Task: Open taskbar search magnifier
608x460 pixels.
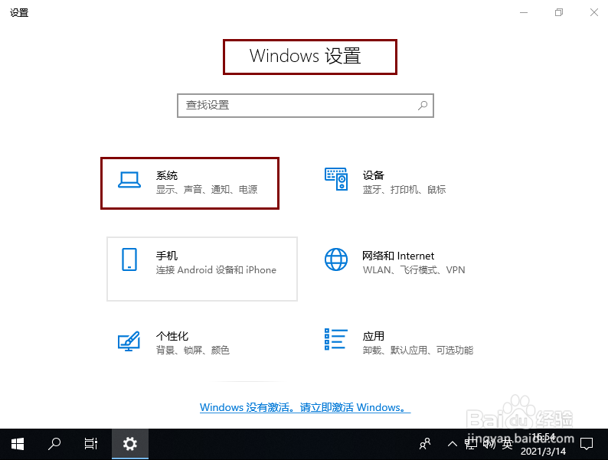Action: pyautogui.click(x=54, y=444)
